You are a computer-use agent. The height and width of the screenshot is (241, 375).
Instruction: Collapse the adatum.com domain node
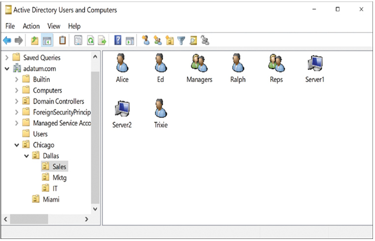[x=7, y=68]
